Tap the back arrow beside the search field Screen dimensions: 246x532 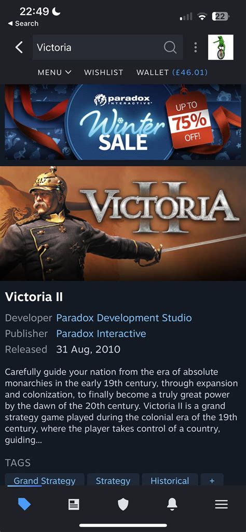(x=19, y=48)
